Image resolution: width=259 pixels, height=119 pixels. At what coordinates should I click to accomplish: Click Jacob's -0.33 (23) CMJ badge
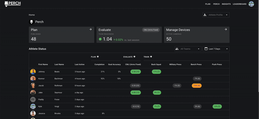[135, 86]
